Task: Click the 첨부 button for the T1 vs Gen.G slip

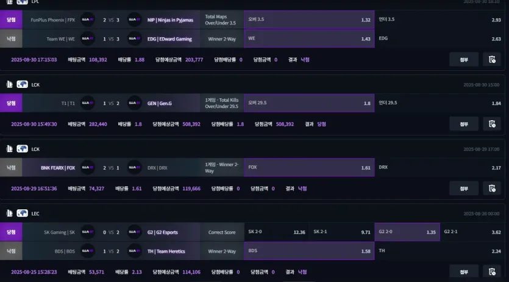Action: pyautogui.click(x=464, y=124)
